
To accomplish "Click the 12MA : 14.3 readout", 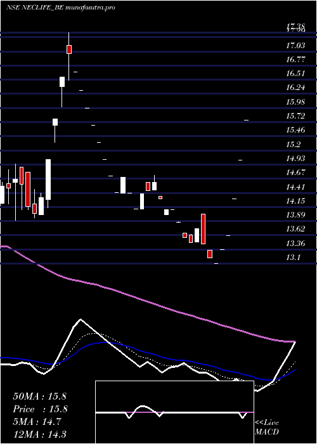I will [x=39, y=434].
